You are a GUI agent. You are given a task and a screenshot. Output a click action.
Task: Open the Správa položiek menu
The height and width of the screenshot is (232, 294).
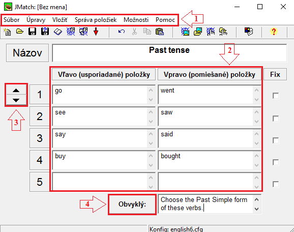tap(96, 20)
